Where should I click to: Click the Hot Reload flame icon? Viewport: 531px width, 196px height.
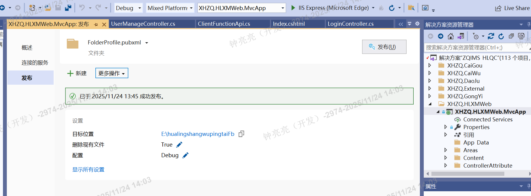coord(381,8)
